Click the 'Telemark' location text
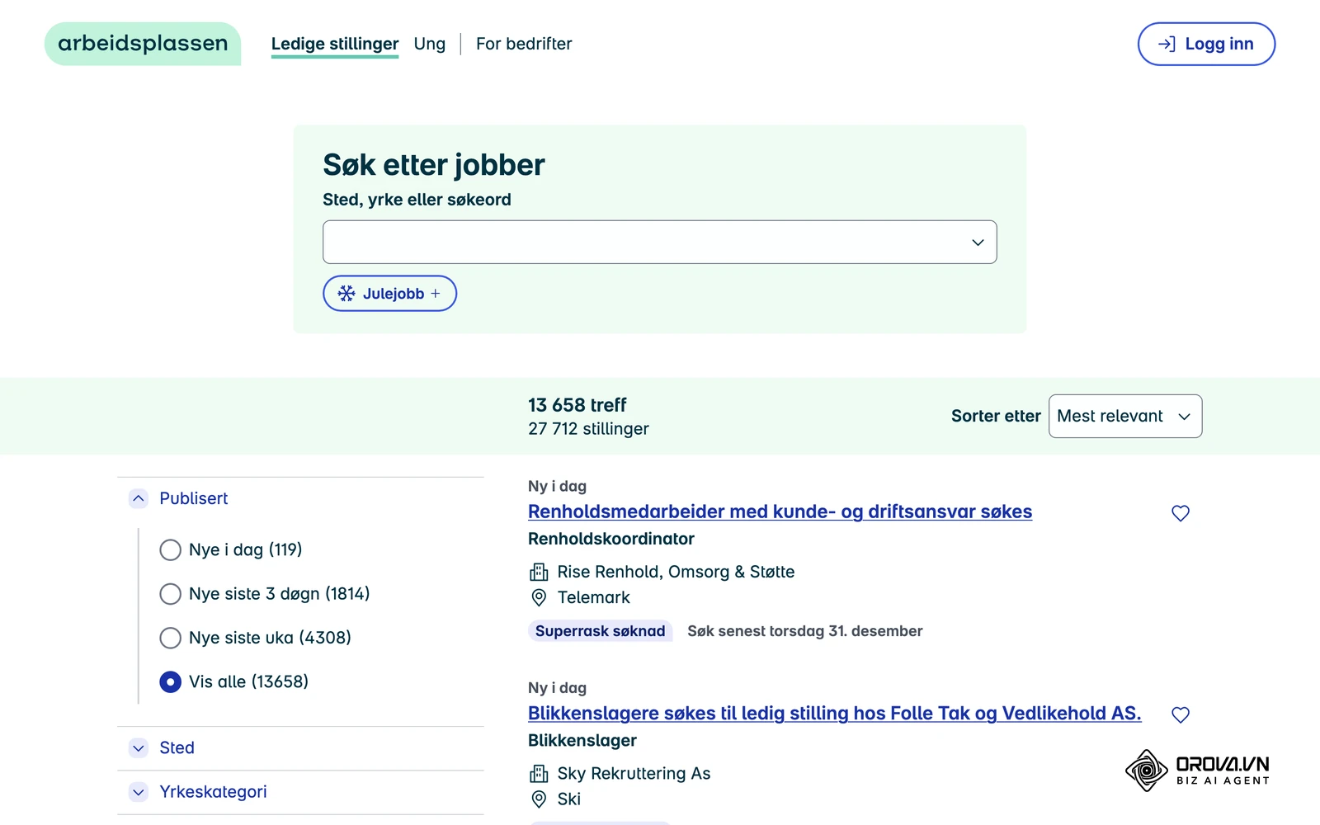The width and height of the screenshot is (1320, 825). [593, 597]
